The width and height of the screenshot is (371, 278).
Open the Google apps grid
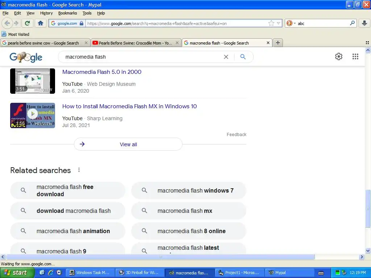[x=355, y=56]
